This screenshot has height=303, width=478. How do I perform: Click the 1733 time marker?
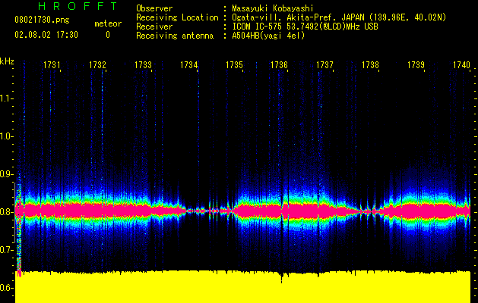pos(143,65)
